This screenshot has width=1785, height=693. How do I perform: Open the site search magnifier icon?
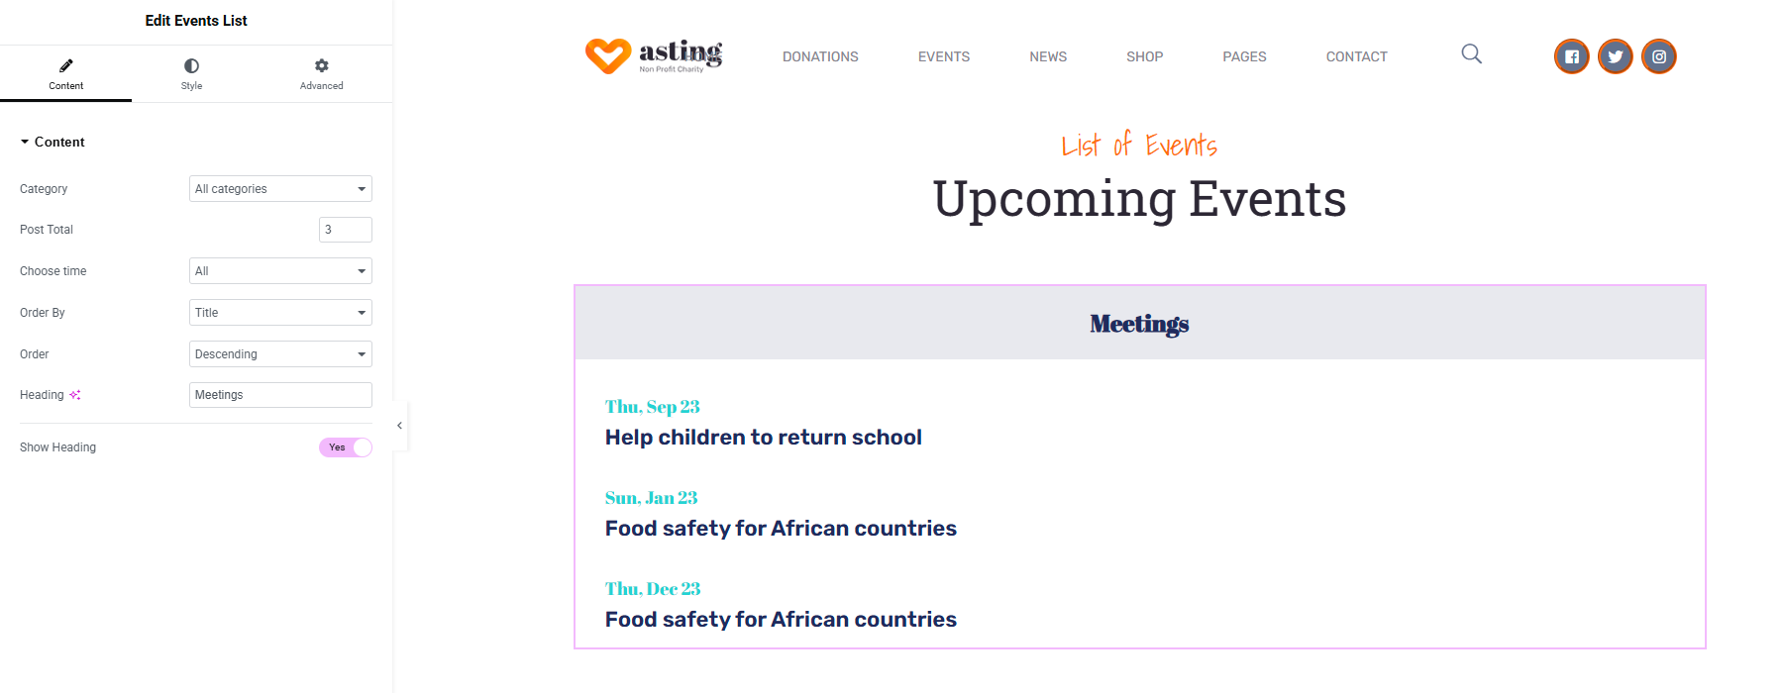[1472, 53]
